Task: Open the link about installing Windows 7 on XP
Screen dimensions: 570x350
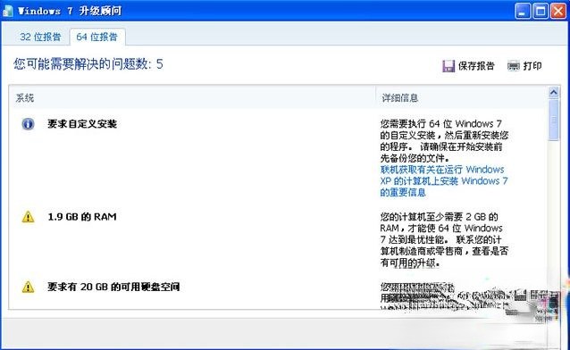Action: pyautogui.click(x=444, y=180)
